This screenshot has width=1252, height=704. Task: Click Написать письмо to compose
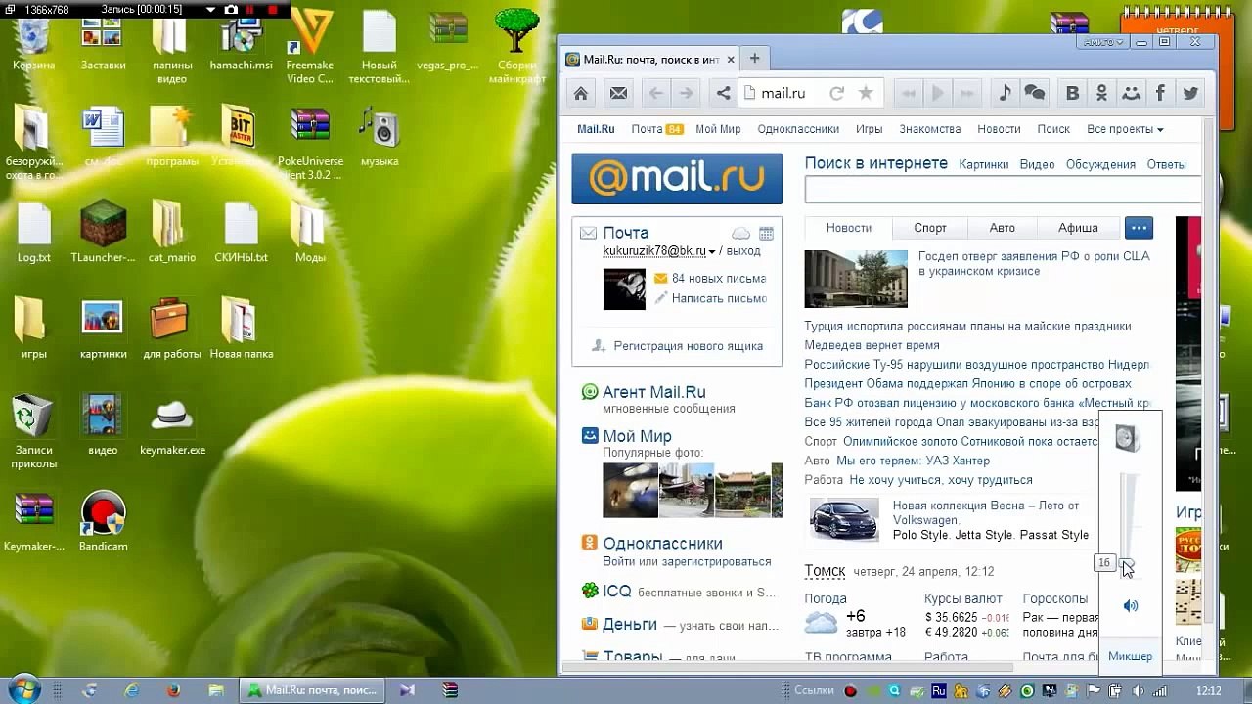tap(719, 298)
